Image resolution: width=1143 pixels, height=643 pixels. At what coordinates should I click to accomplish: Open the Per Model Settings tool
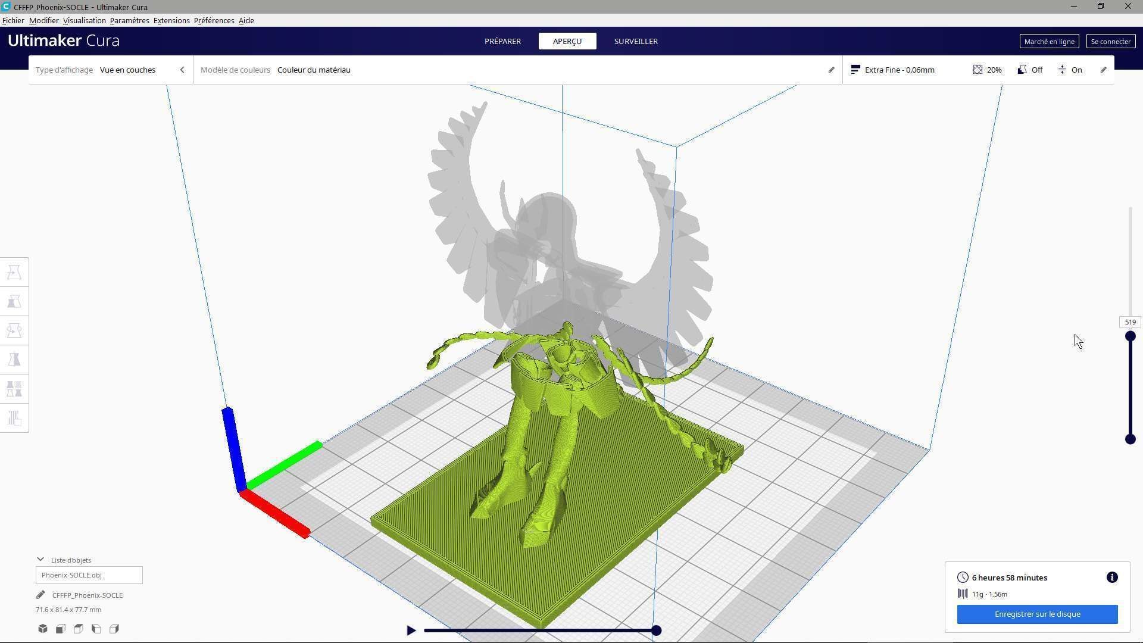14,389
